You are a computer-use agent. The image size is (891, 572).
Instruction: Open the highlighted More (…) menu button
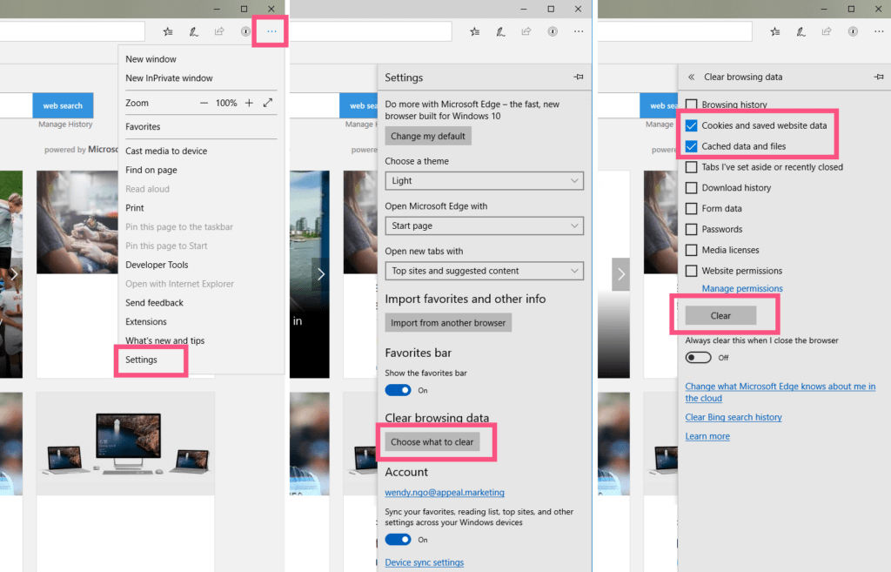click(x=271, y=31)
